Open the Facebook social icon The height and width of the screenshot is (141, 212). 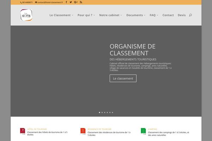click(66, 2)
